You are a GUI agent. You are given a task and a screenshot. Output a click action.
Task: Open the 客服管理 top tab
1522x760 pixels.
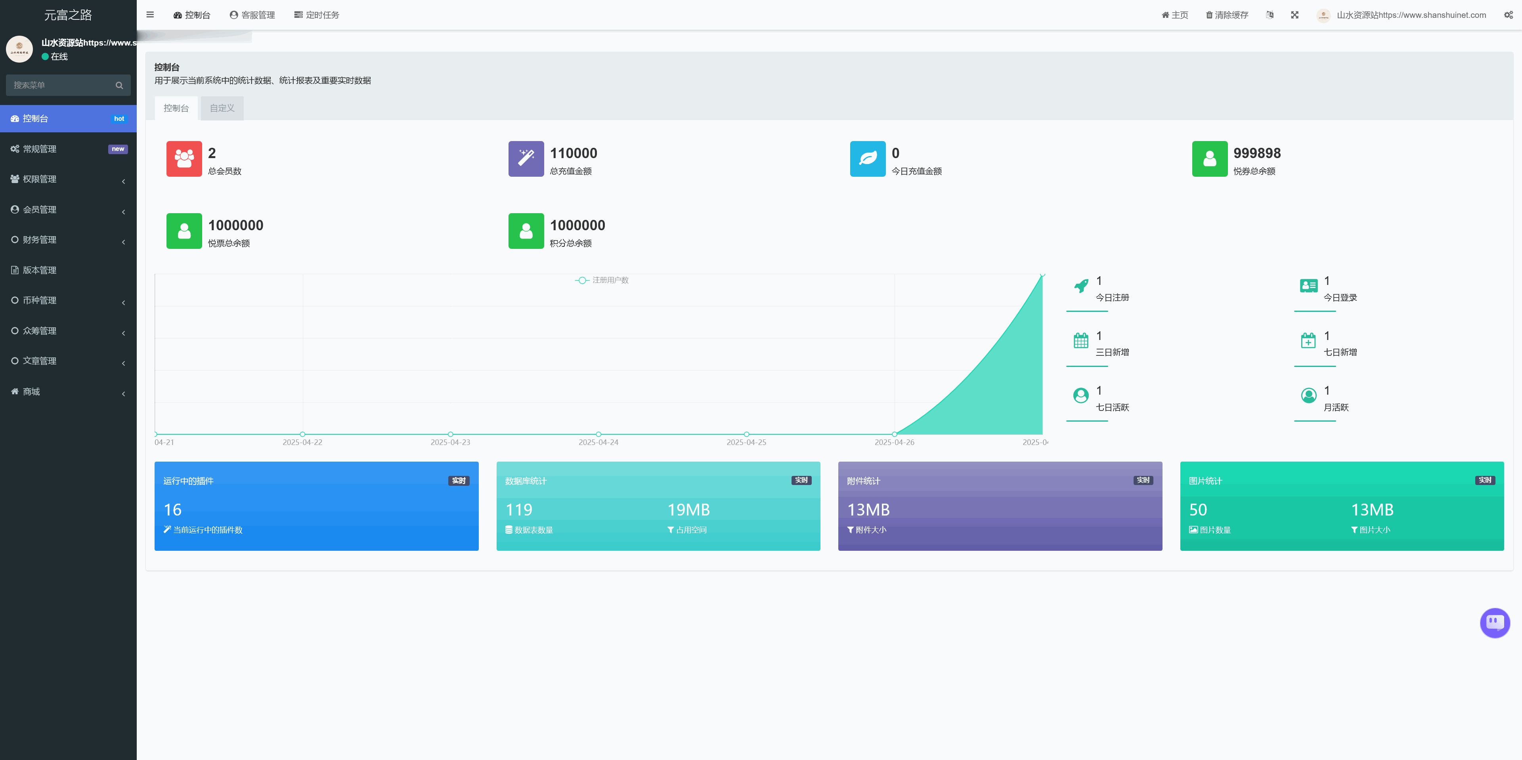point(252,15)
